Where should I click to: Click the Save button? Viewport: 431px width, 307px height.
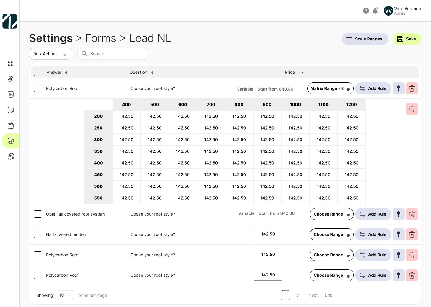click(x=407, y=39)
